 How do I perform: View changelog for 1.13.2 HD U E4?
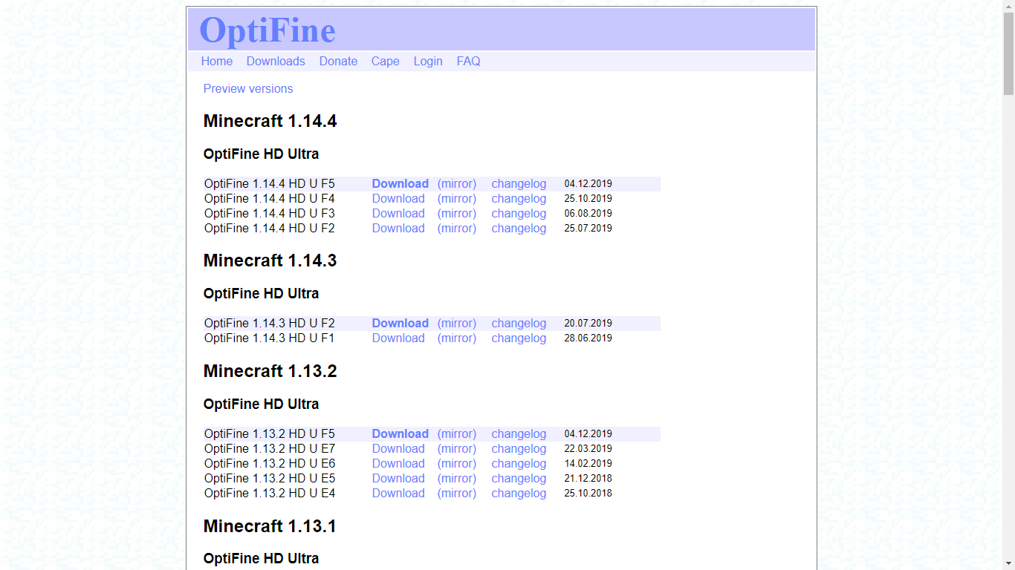click(x=519, y=494)
